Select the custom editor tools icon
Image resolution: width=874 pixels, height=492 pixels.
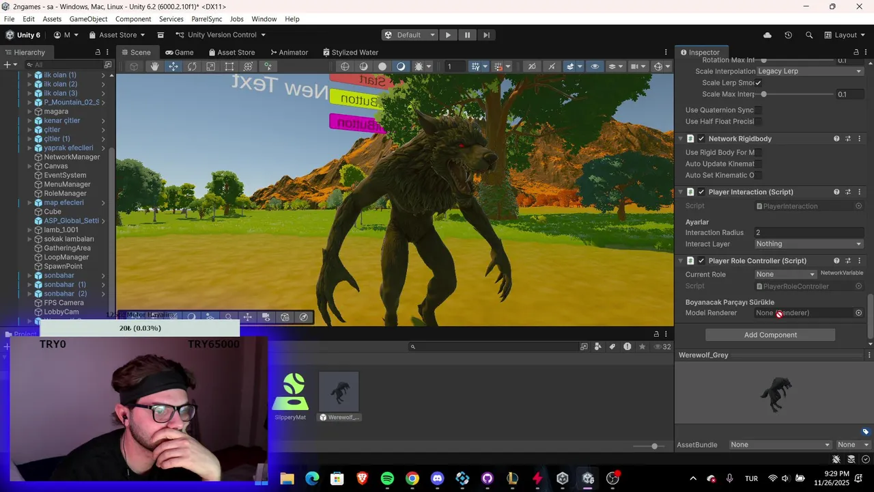268,66
